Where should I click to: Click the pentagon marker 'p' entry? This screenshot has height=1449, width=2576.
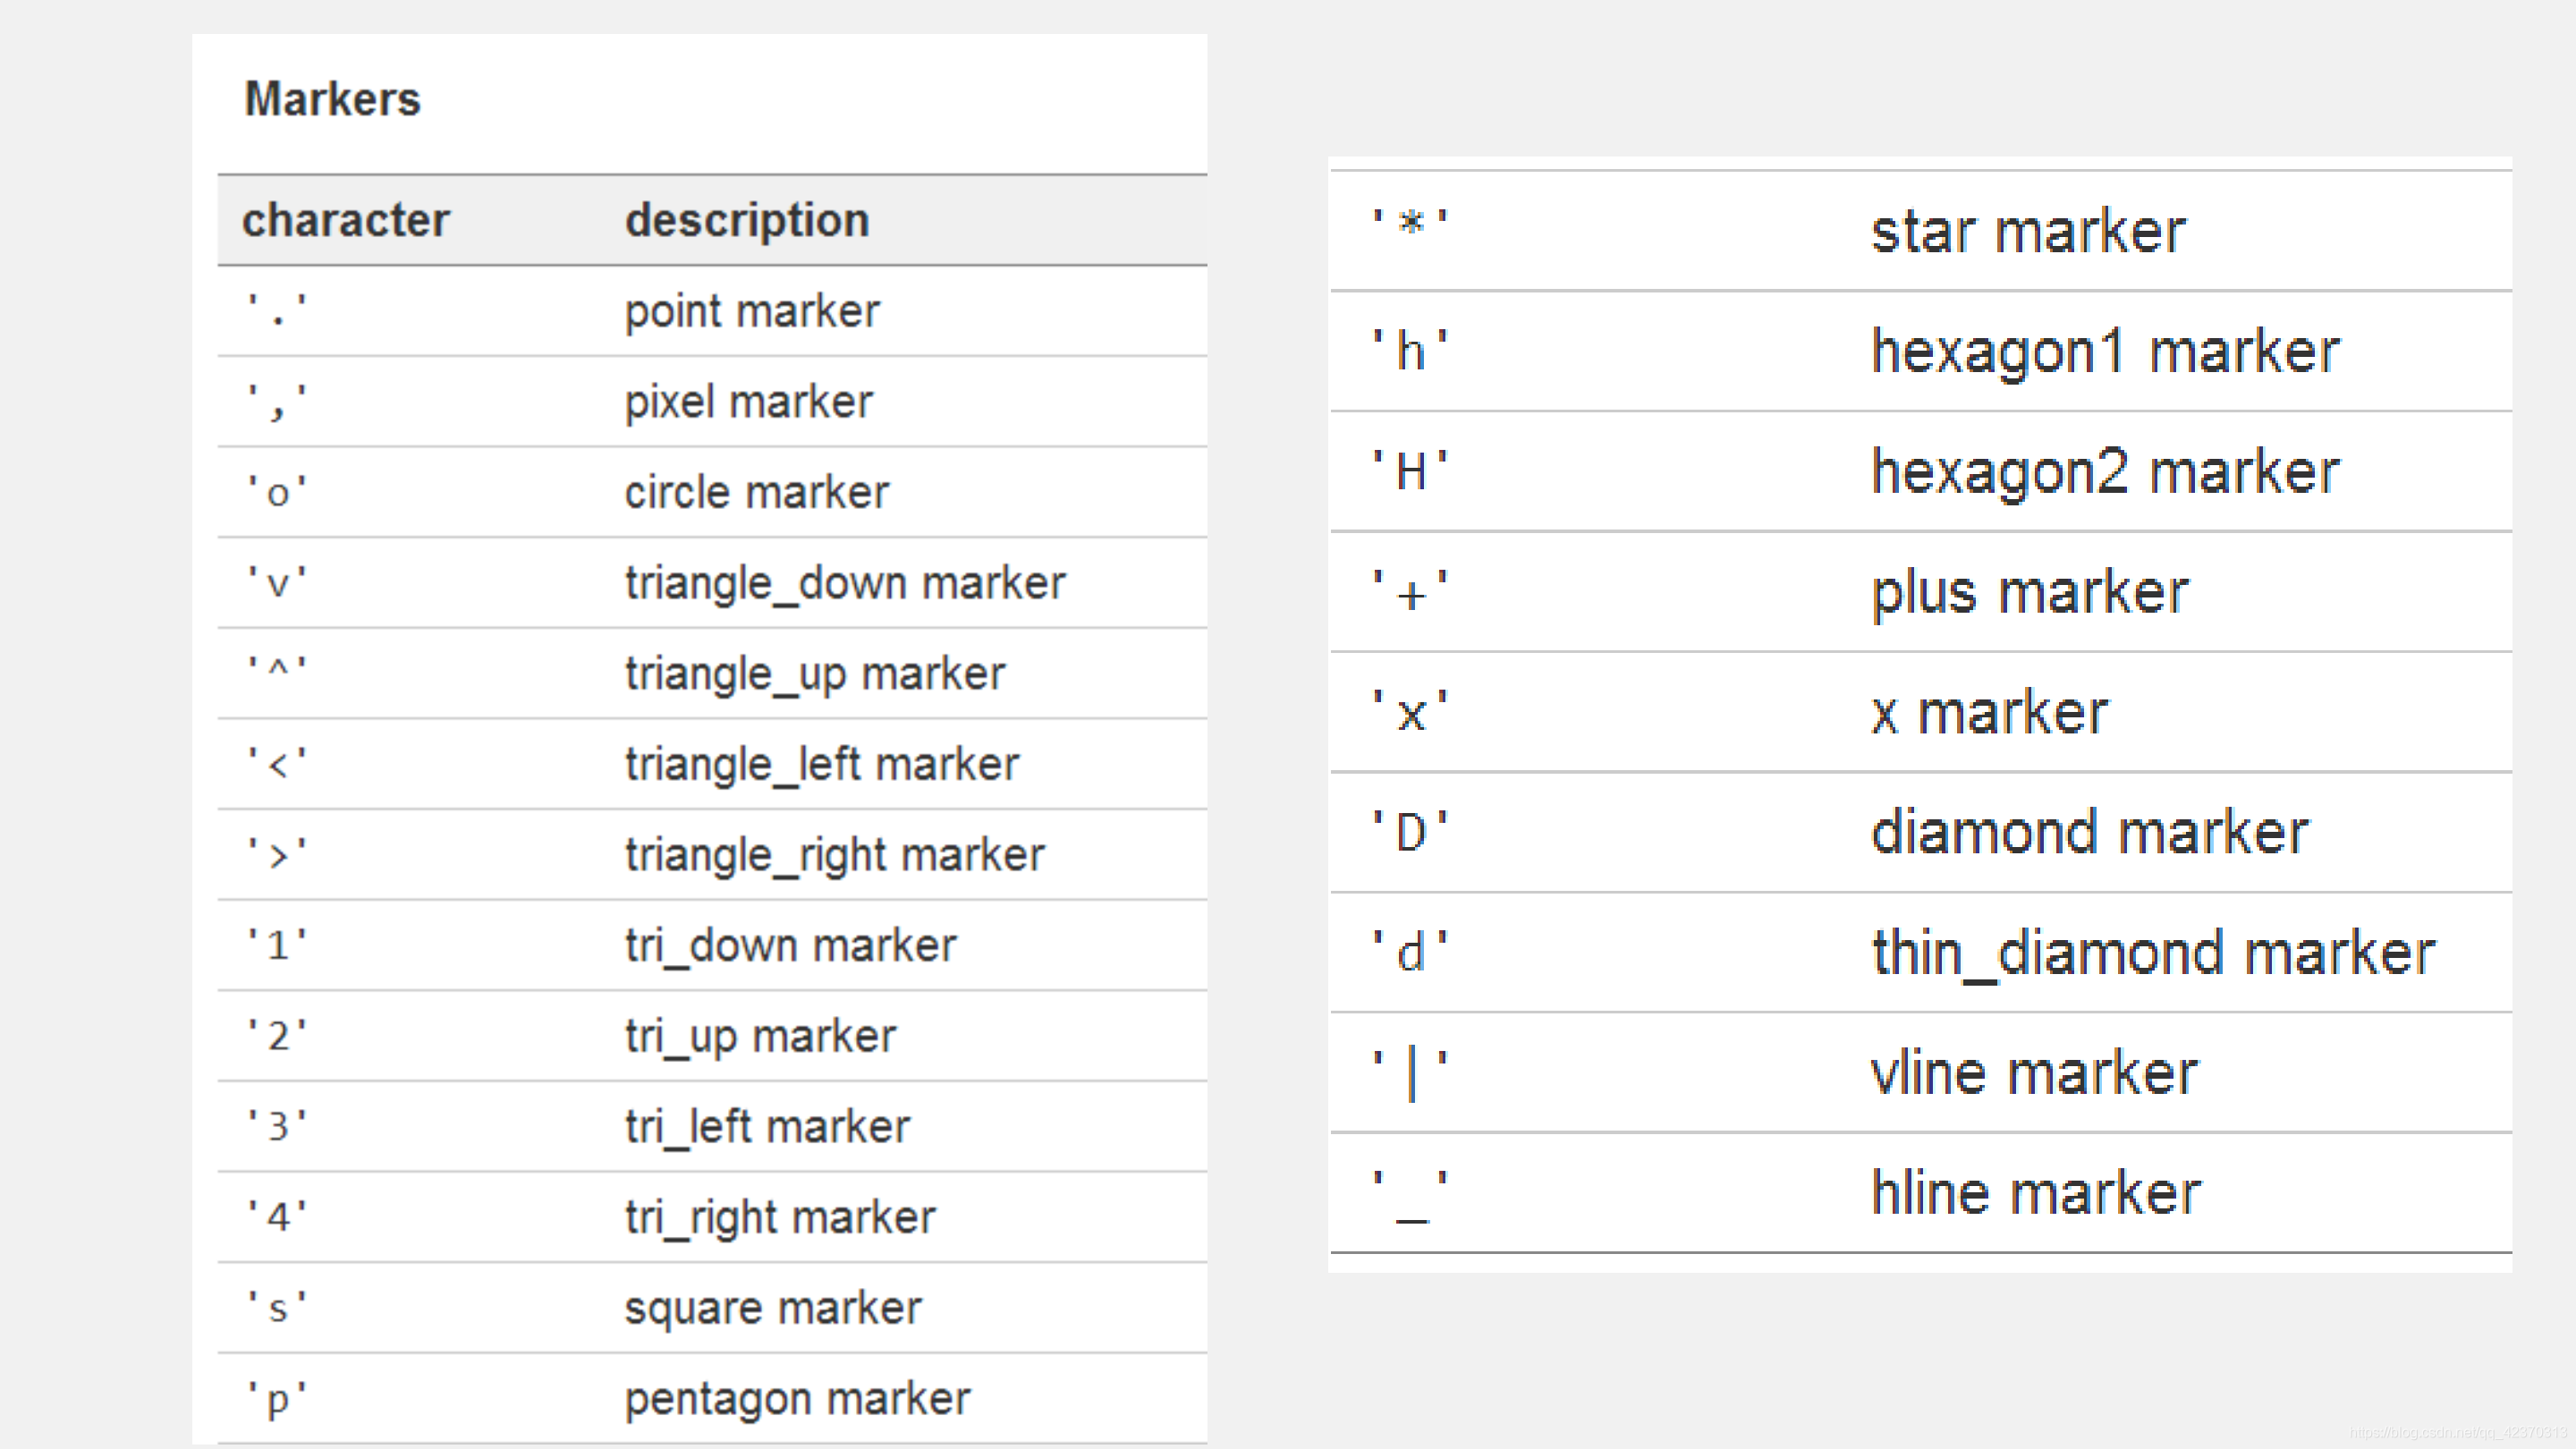point(708,1398)
